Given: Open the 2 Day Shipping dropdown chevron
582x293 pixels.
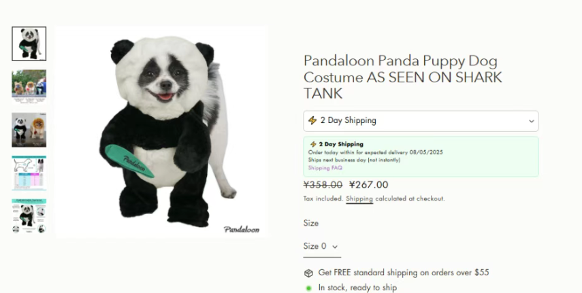Looking at the screenshot, I should pos(531,121).
